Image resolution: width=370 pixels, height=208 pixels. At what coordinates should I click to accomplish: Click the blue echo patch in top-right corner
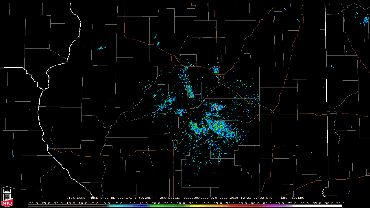(x=365, y=20)
